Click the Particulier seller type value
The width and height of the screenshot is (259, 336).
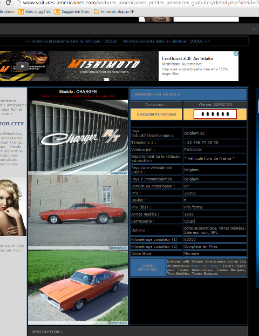193,149
